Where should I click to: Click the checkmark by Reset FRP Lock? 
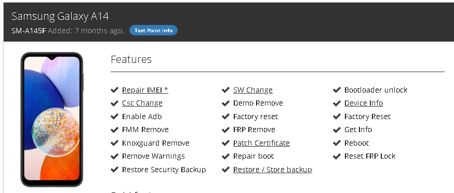pyautogui.click(x=337, y=156)
